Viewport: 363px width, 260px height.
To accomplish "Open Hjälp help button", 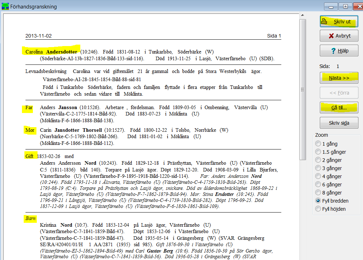I will 339,51.
